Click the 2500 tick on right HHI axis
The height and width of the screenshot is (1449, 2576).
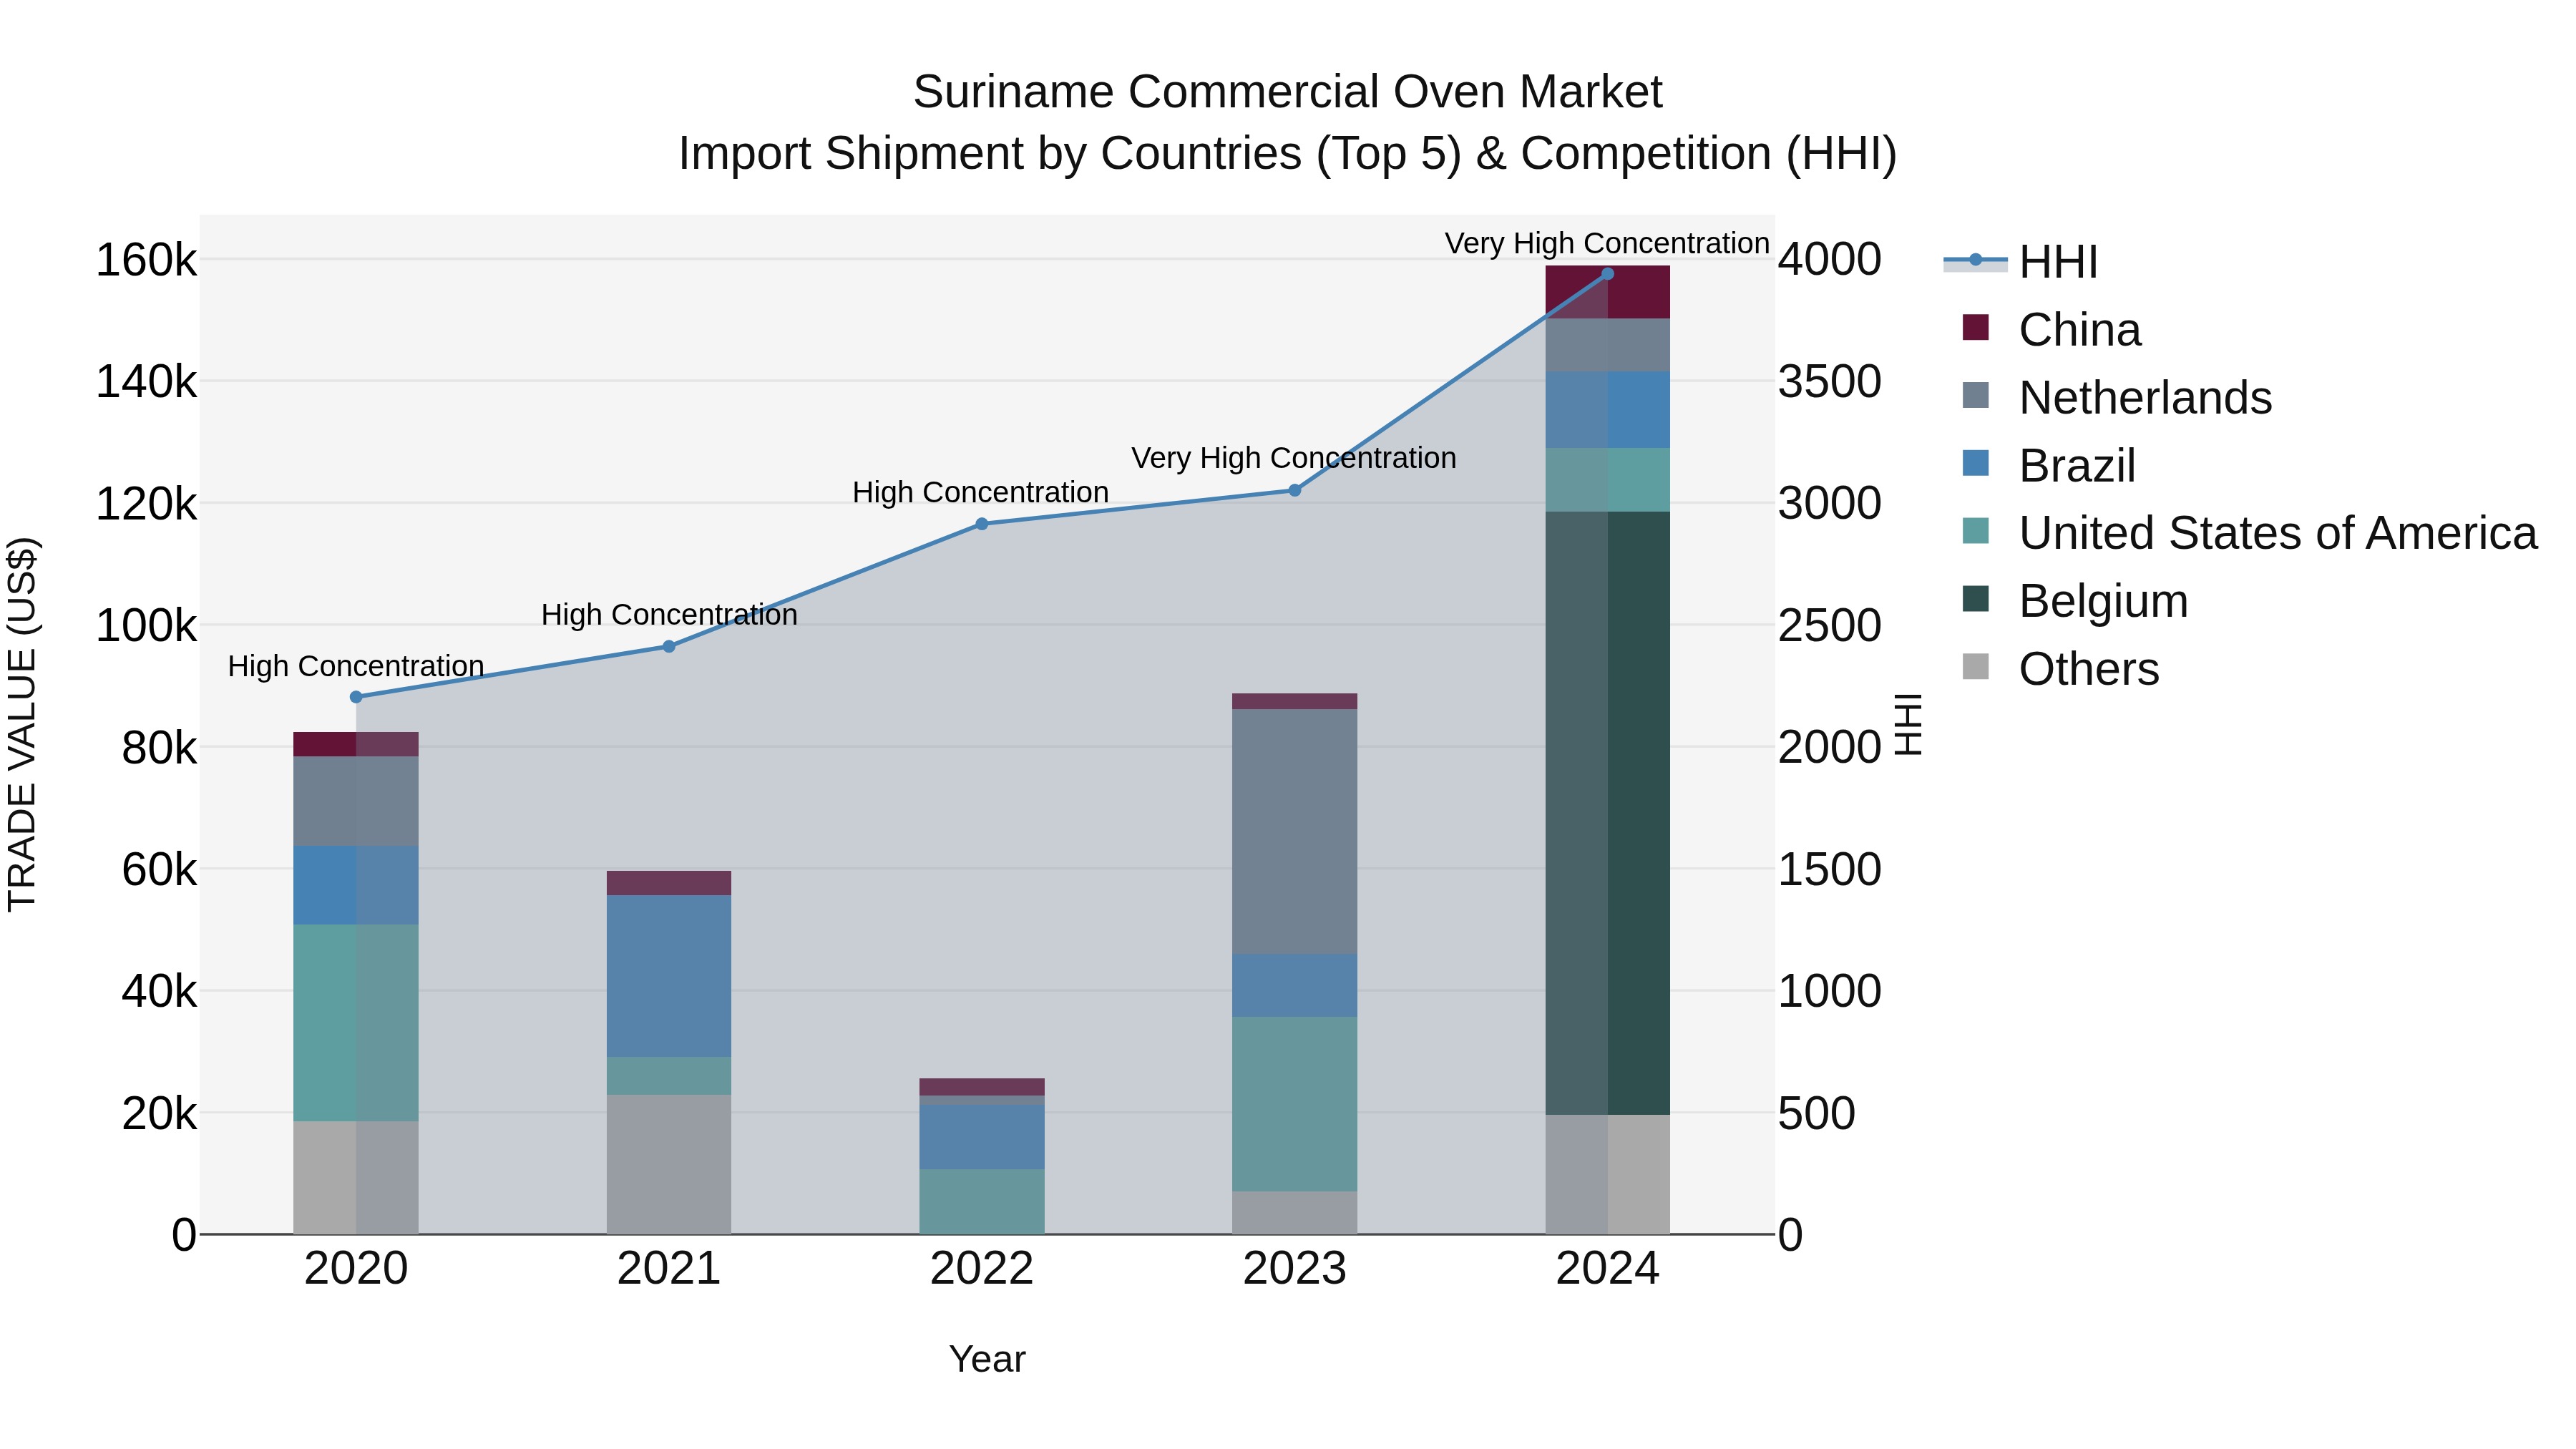1829,626
